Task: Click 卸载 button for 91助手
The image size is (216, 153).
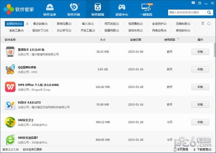Action: click(x=200, y=104)
